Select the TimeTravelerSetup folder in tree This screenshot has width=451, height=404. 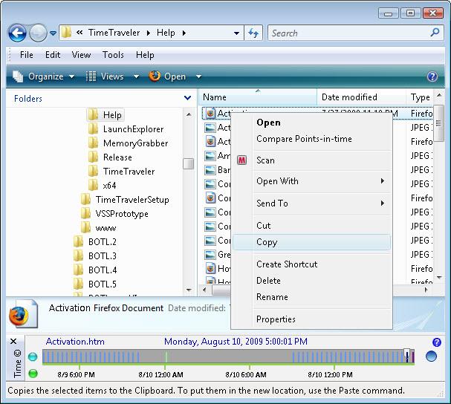tap(132, 199)
